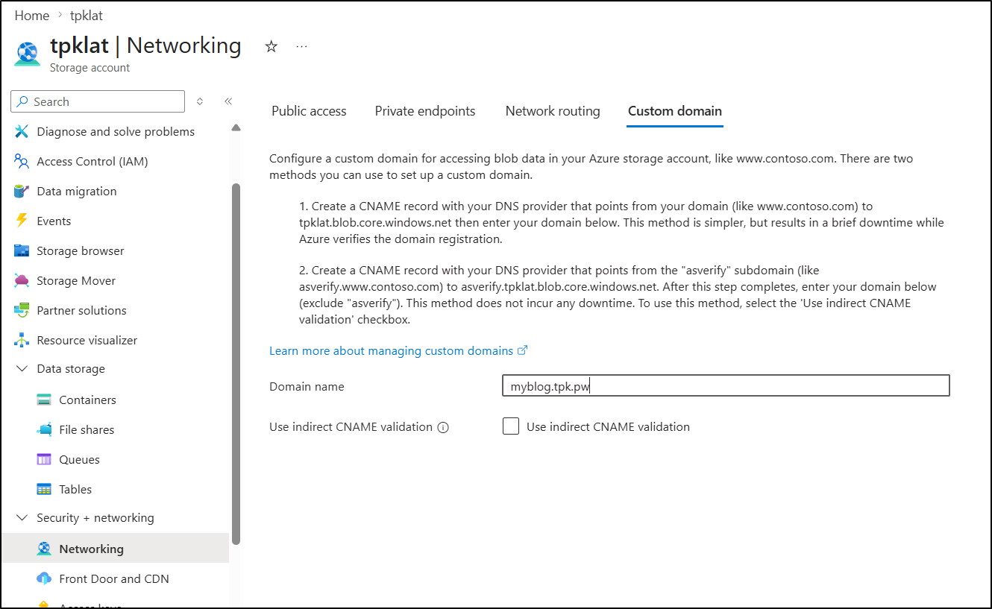
Task: Switch to the Private endpoints tab
Action: (x=424, y=111)
